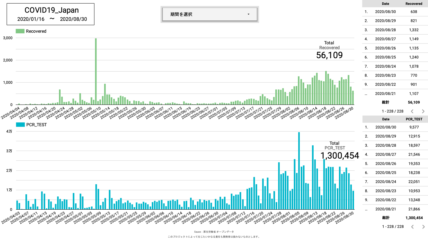Click the caret arrow in the 期間を選択 selector
This screenshot has width=428, height=241.
(x=248, y=14)
